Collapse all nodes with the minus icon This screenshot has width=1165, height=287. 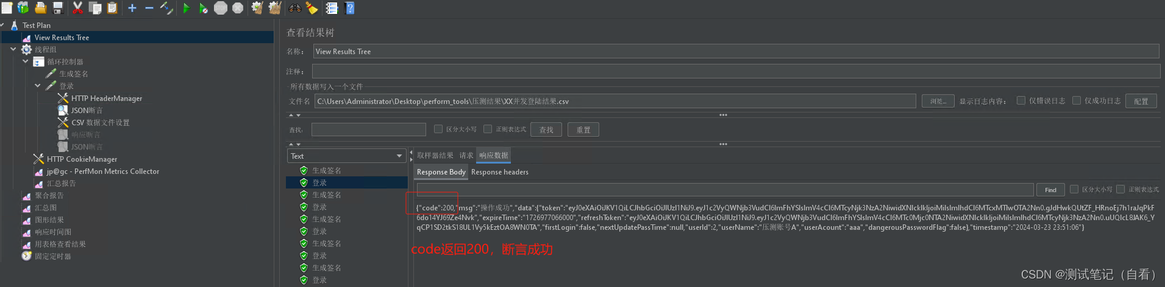149,8
